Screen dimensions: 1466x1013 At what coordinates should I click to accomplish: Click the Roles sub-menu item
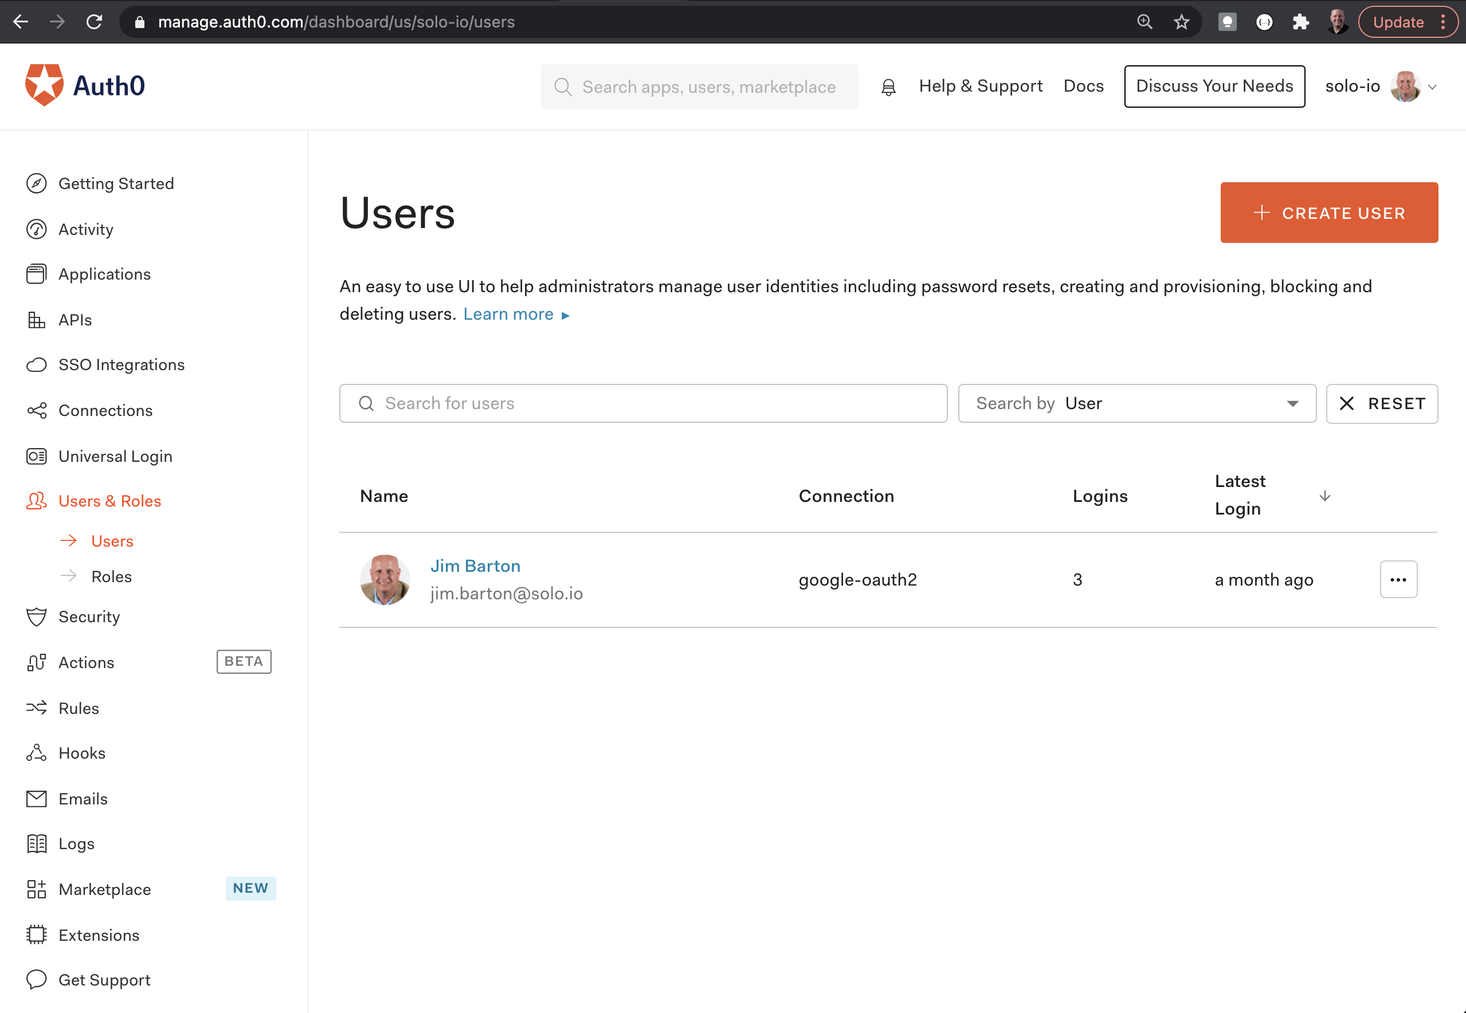point(111,575)
